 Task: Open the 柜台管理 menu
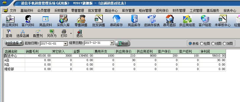pyautogui.click(x=145, y=11)
